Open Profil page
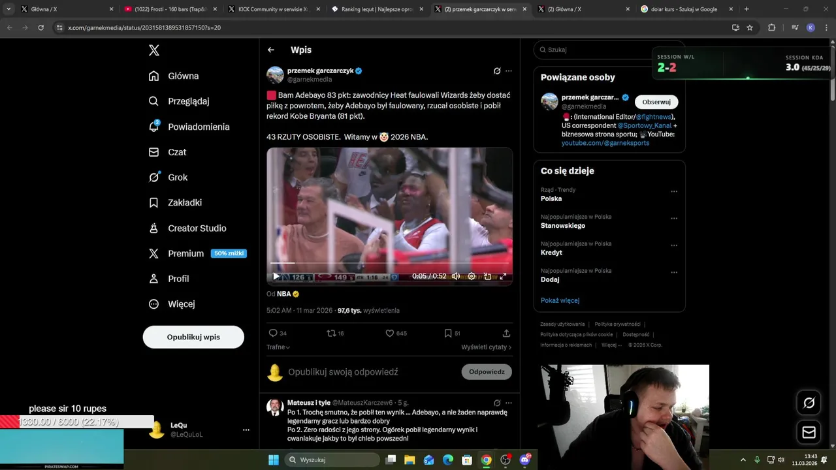The width and height of the screenshot is (836, 470). click(x=169, y=279)
